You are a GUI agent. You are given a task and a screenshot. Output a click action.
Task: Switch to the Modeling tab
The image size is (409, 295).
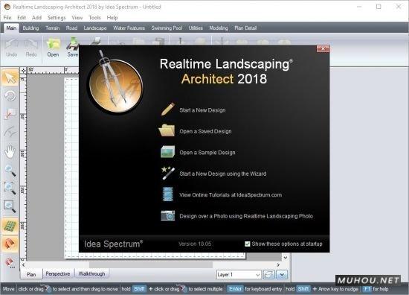219,28
